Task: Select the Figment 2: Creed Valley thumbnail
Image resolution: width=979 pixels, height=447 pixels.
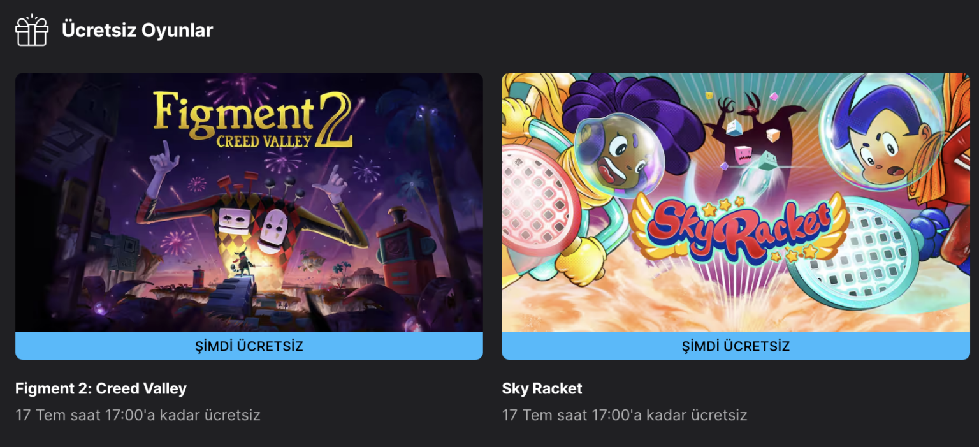Action: pyautogui.click(x=249, y=204)
